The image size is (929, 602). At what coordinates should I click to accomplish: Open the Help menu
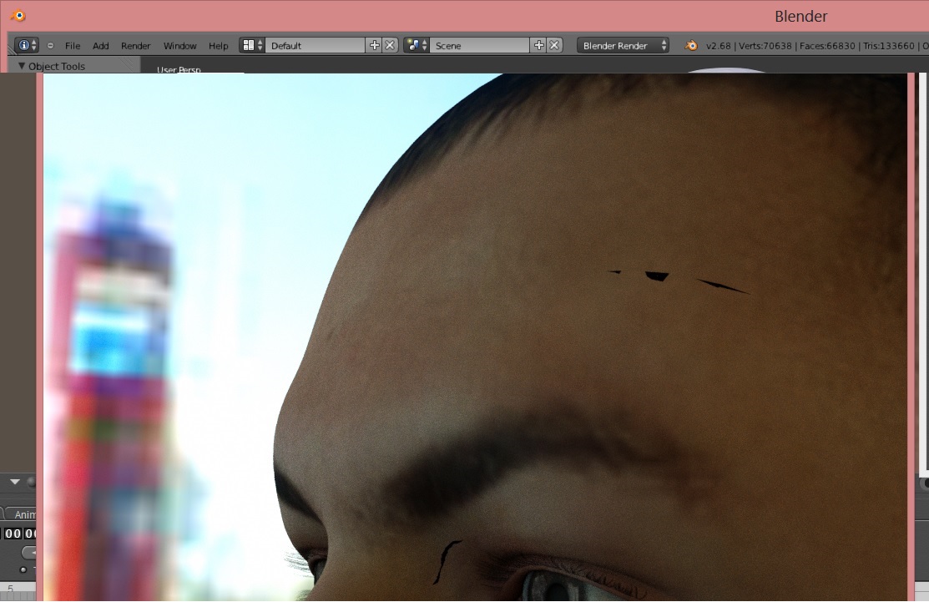218,46
